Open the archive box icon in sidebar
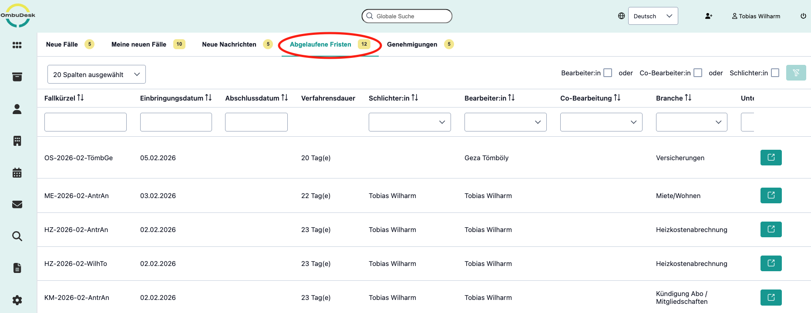The image size is (811, 313). click(x=17, y=77)
